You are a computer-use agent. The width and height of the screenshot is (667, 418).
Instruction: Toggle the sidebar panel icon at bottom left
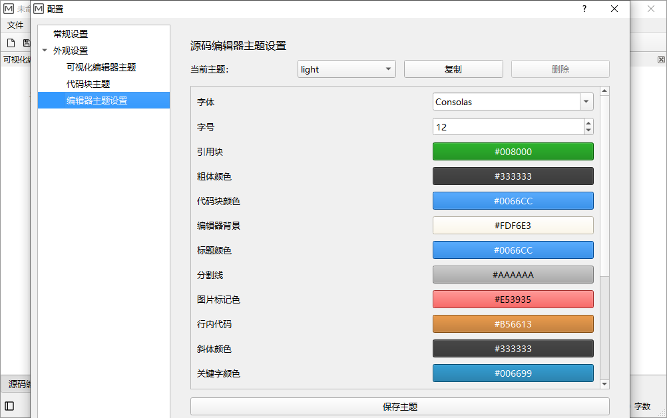click(x=9, y=406)
